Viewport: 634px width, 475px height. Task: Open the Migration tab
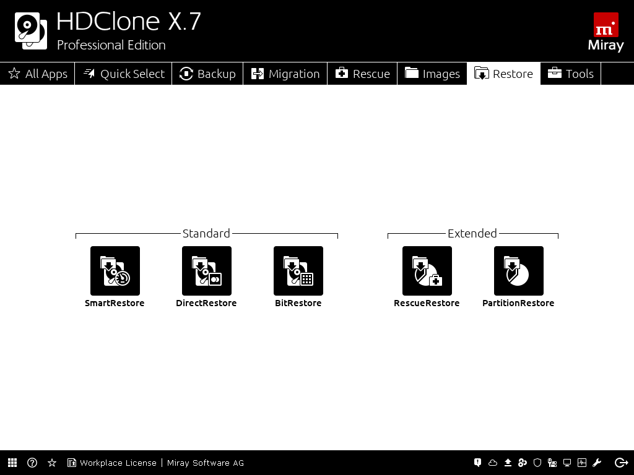(x=285, y=74)
